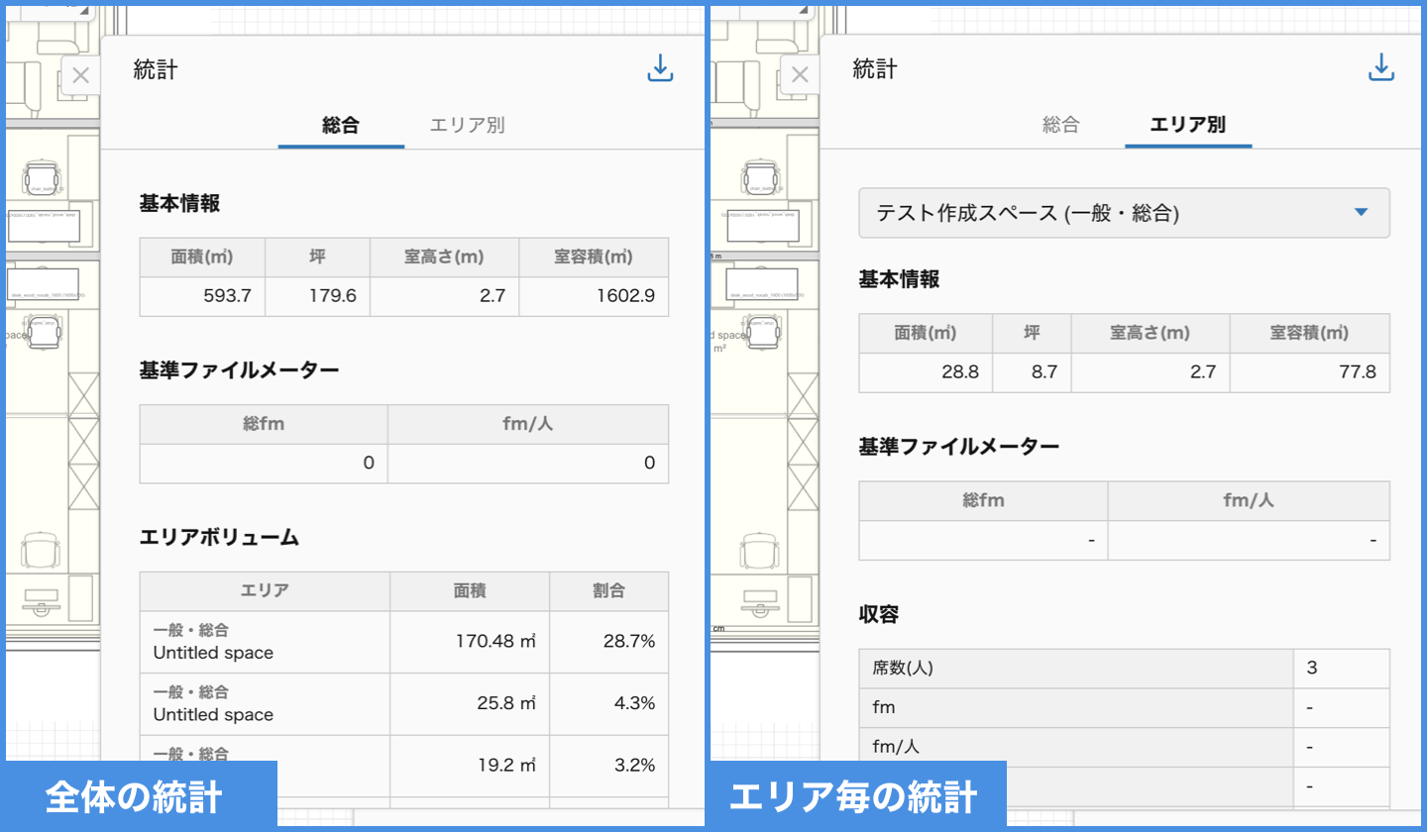Click the 1602.9 room volume cell

point(594,296)
